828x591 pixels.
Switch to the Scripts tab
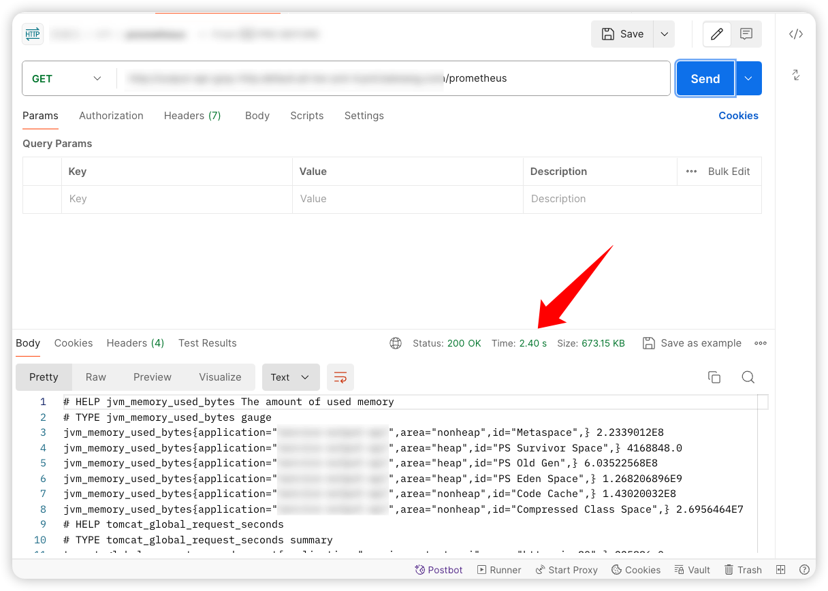[307, 116]
